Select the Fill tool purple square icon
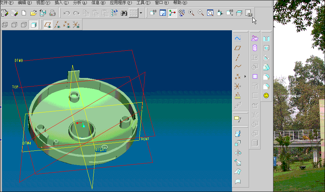Screen dimensions: 325x192 point(255,77)
